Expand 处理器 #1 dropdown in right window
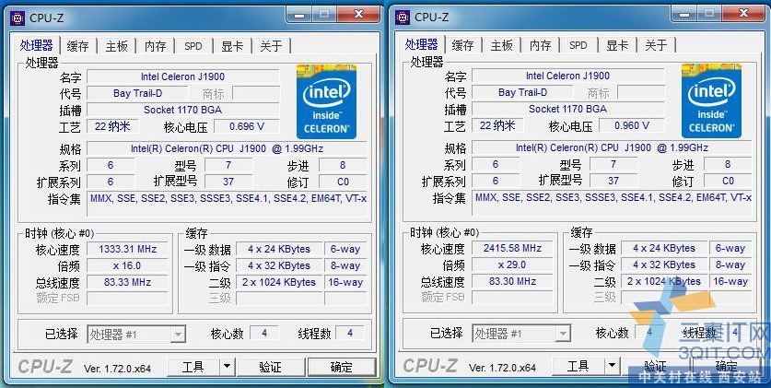Screen dimensions: 771x388 point(563,334)
